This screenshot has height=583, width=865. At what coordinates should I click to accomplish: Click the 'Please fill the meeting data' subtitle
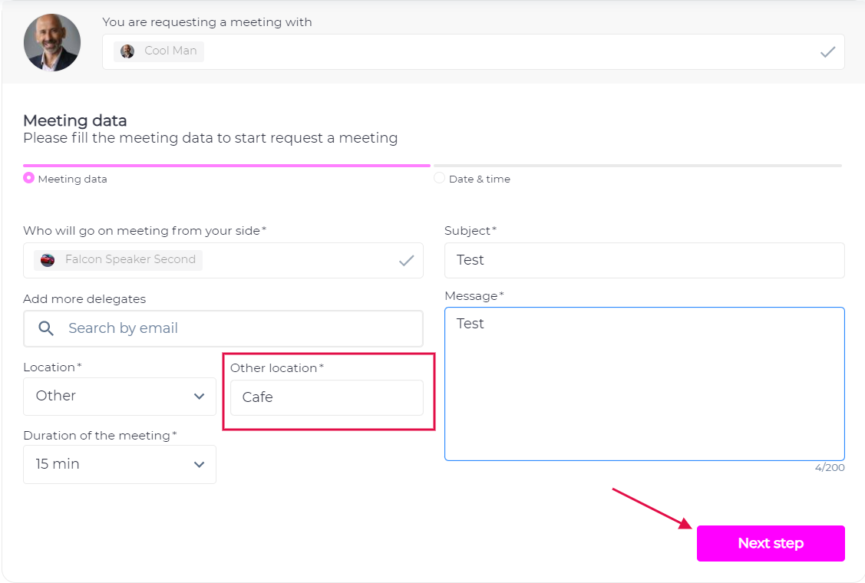point(210,138)
